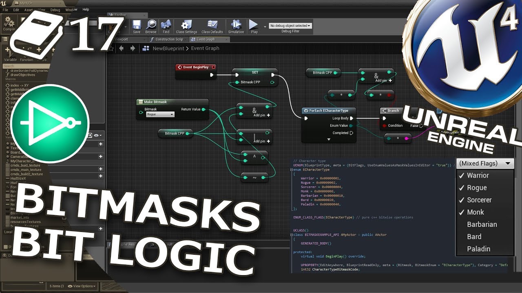Image resolution: width=522 pixels, height=293 pixels.
Task: Select the Bitmask CPP variable node beside Make Bitmask
Action: (175, 133)
